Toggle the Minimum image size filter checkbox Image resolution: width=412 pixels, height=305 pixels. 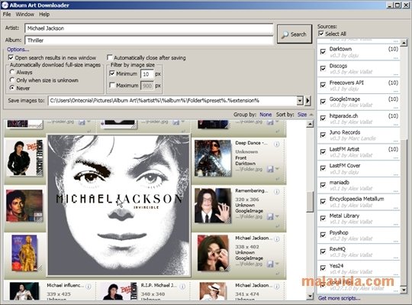click(x=112, y=73)
